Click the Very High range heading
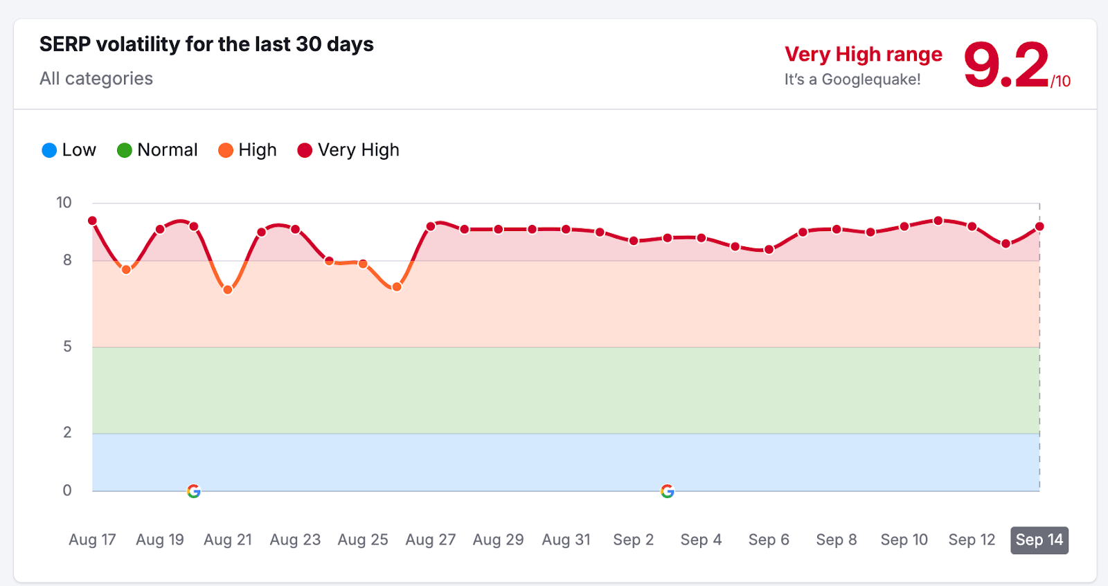This screenshot has width=1108, height=586. (863, 54)
